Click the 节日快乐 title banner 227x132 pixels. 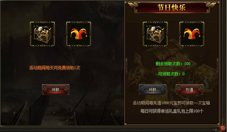point(172,8)
